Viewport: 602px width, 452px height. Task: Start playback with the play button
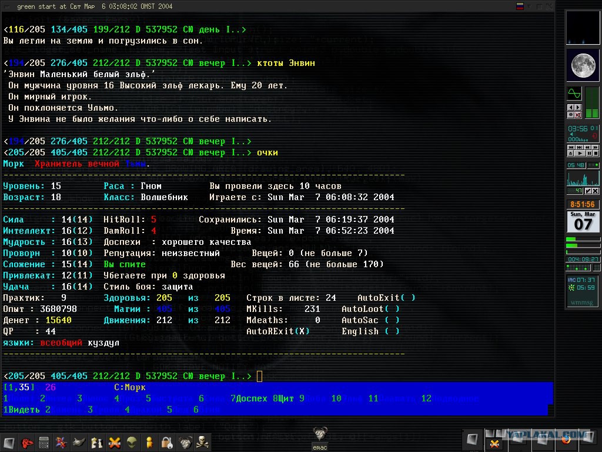tap(580, 154)
